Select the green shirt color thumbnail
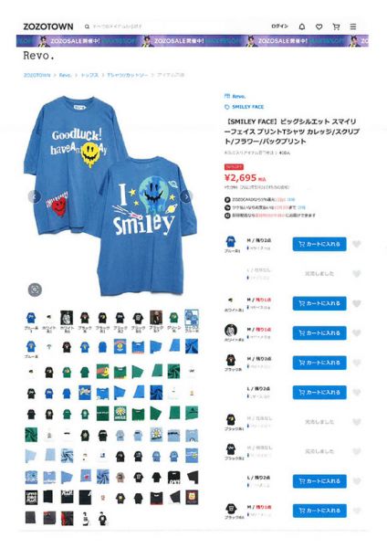 (174, 318)
